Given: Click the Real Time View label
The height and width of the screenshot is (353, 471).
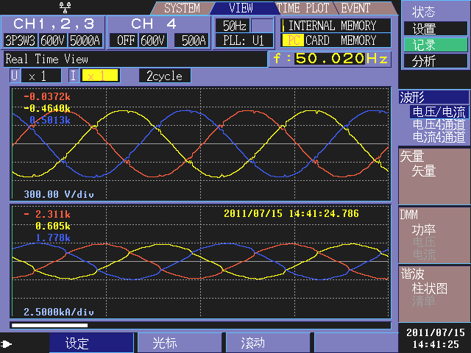Looking at the screenshot, I should [46, 59].
